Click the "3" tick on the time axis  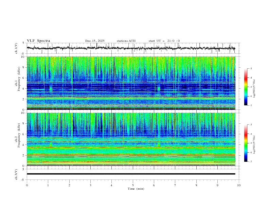[x=90, y=185]
